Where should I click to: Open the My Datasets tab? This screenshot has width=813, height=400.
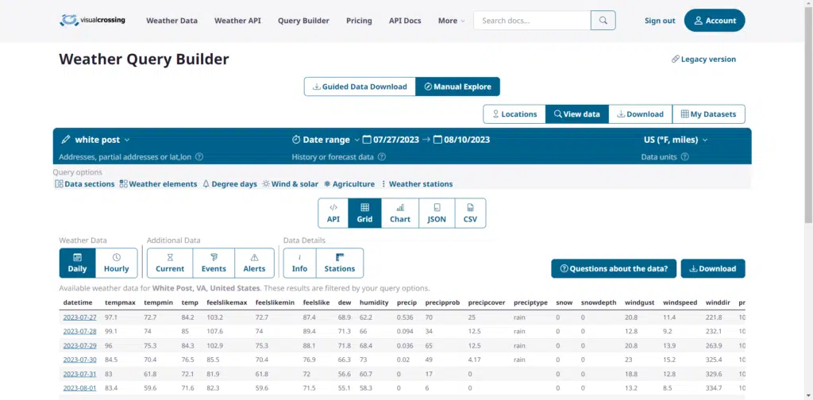pos(708,114)
